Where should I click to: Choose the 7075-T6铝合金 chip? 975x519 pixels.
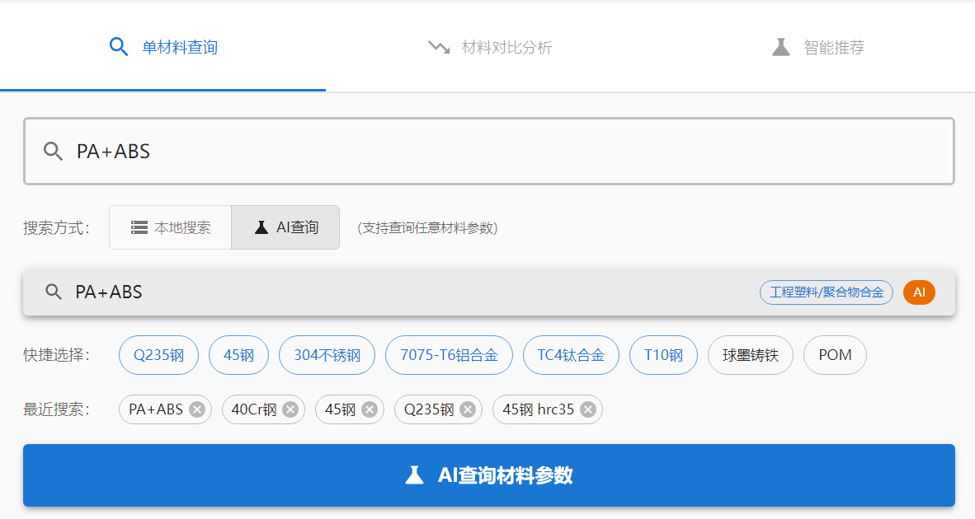(x=449, y=355)
